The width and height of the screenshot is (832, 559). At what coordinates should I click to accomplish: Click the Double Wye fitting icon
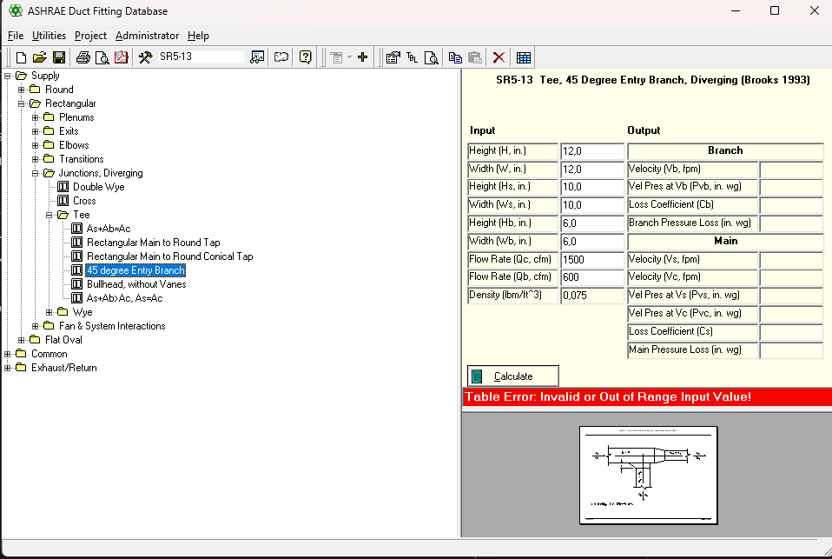click(63, 187)
